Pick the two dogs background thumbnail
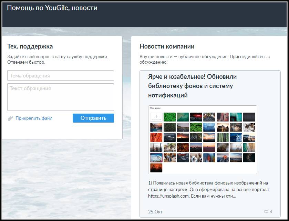Image resolution: width=289 pixels, height=221 pixels. tap(196, 158)
